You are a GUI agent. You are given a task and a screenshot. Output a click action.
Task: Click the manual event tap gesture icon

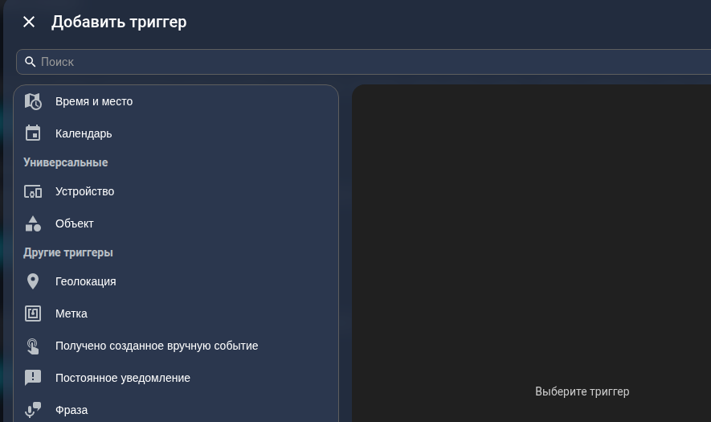[33, 346]
